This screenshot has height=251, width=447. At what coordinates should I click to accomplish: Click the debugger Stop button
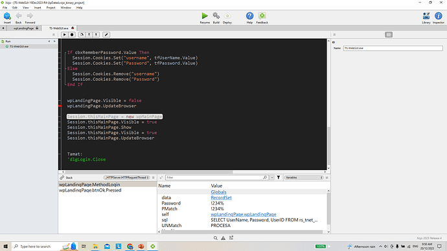[x=72, y=34]
